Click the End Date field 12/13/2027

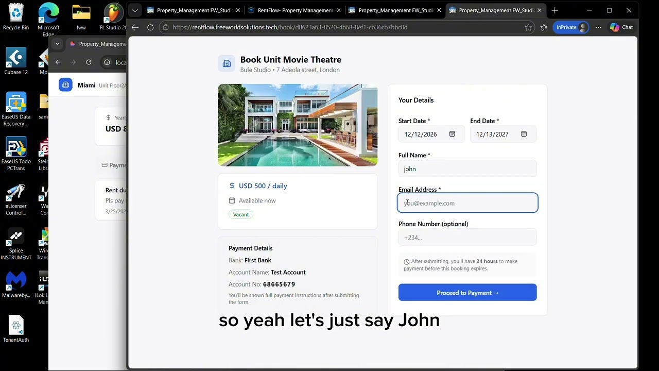pos(503,134)
